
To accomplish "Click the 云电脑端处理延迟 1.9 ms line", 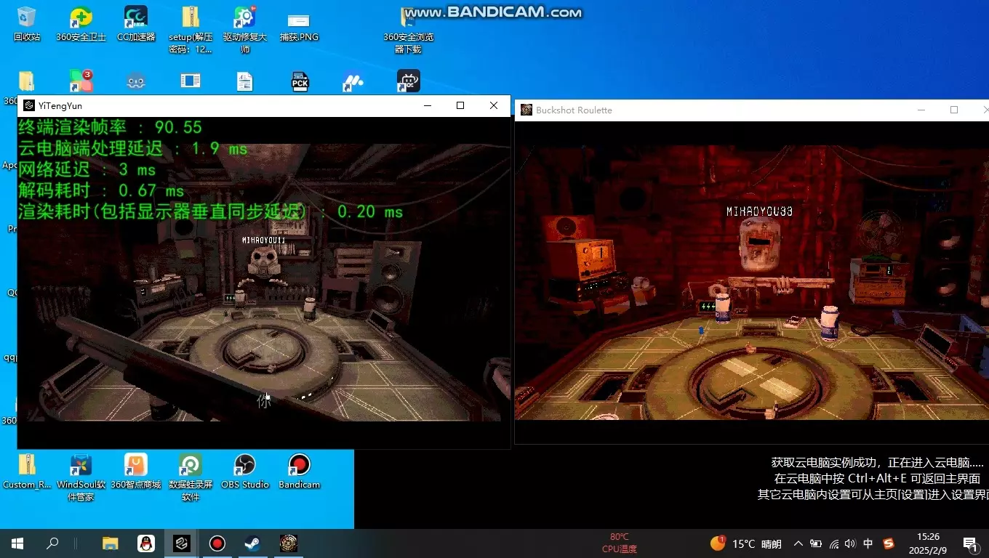I will [x=133, y=149].
